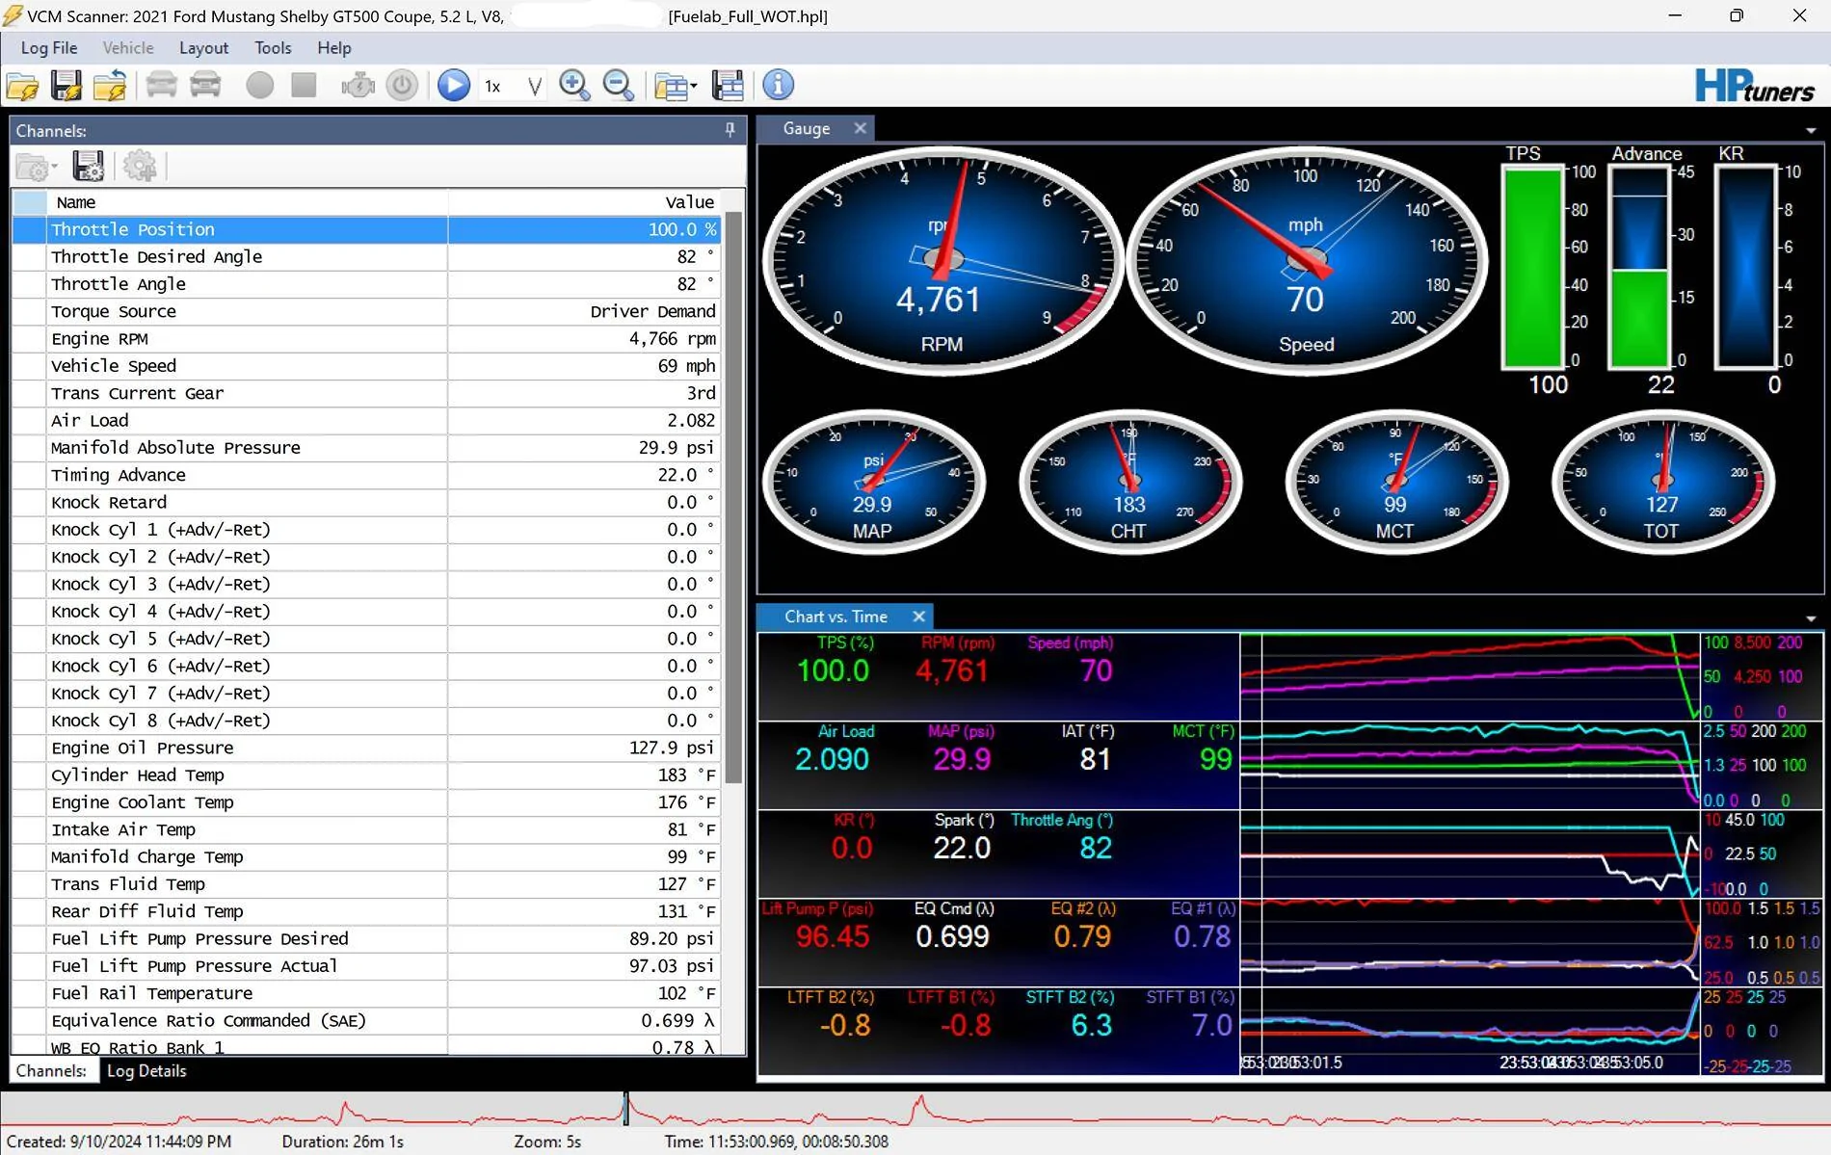Select the Gauge tab
The height and width of the screenshot is (1155, 1831).
click(x=807, y=129)
